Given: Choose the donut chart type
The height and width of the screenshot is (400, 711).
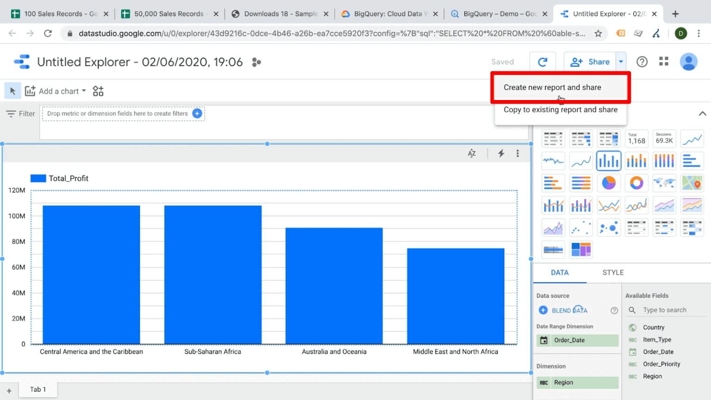Looking at the screenshot, I should pyautogui.click(x=636, y=183).
